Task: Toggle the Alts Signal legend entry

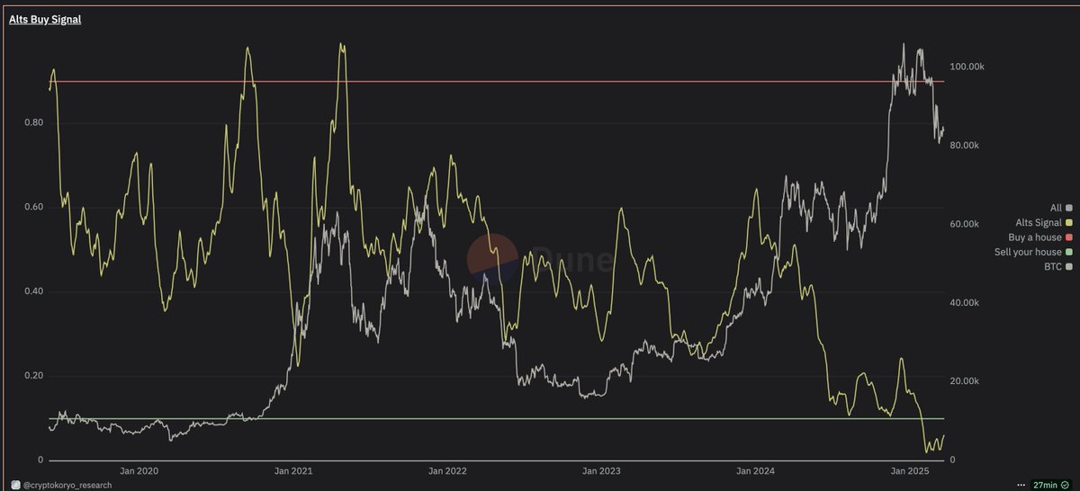Action: (1043, 222)
